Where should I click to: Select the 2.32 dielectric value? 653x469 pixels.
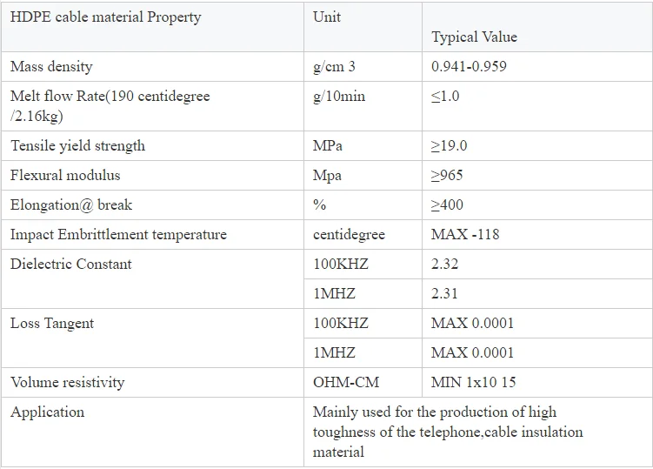point(444,264)
